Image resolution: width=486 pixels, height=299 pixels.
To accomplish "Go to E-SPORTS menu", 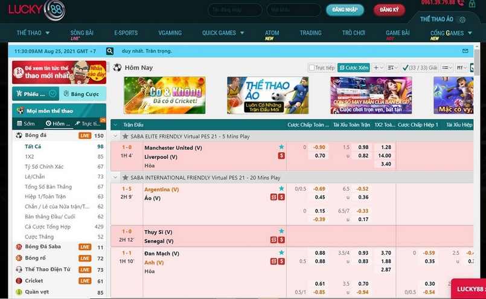I will click(x=126, y=33).
